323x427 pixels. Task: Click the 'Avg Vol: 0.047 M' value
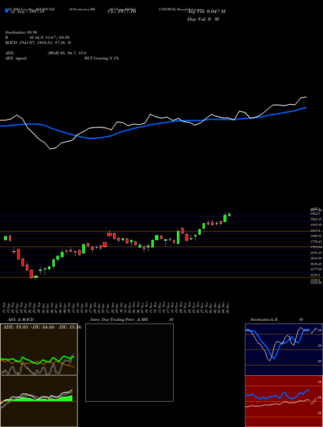click(x=206, y=11)
